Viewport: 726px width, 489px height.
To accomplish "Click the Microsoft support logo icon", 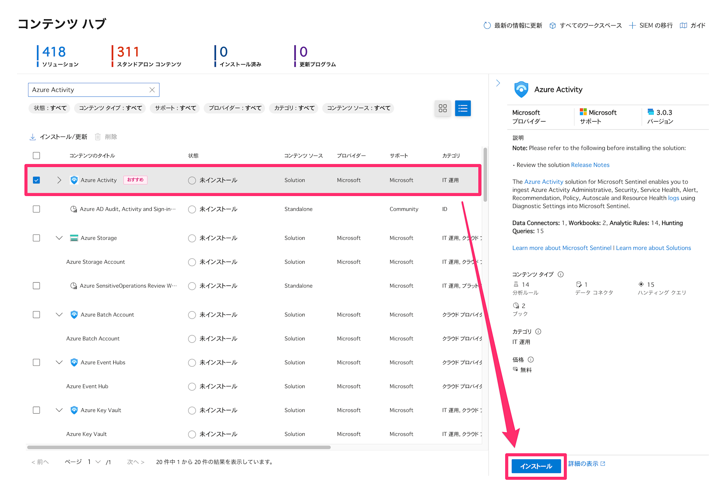I will 583,112.
